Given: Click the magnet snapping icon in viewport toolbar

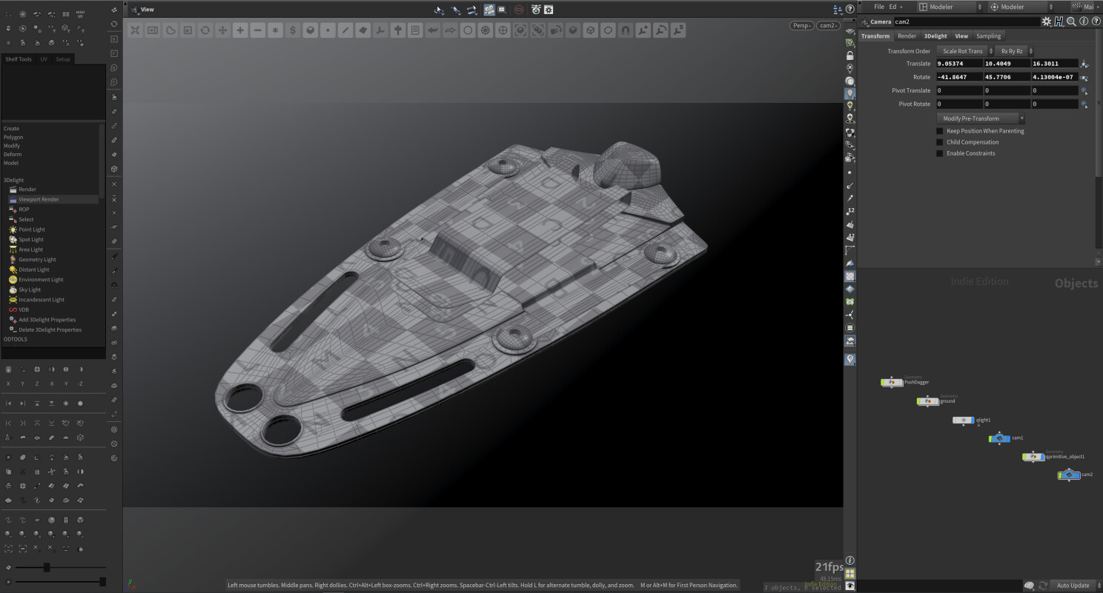Looking at the screenshot, I should 625,30.
